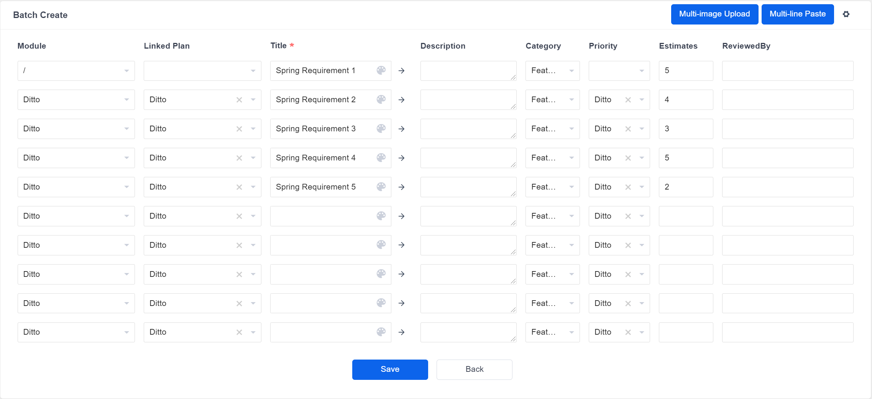This screenshot has width=872, height=399.
Task: Open the batch create settings gear
Action: [846, 14]
